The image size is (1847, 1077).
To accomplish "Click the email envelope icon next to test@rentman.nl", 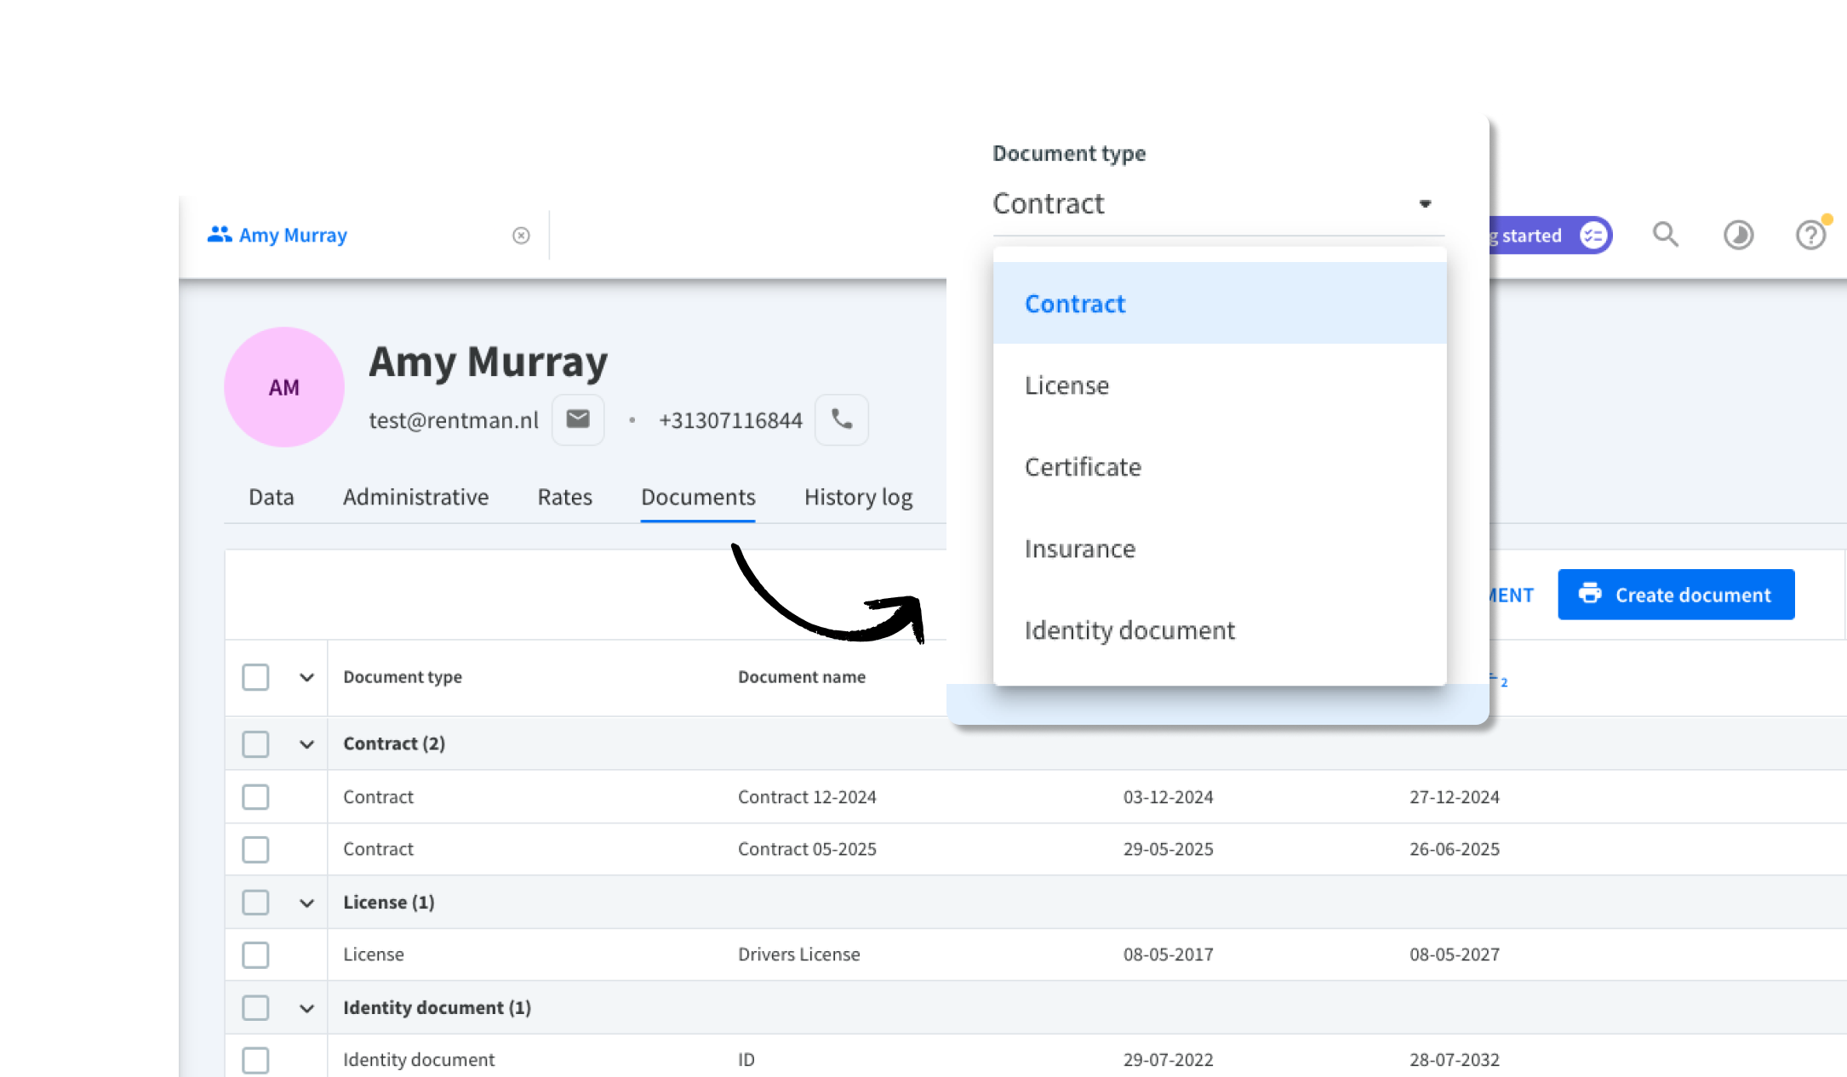I will (578, 419).
